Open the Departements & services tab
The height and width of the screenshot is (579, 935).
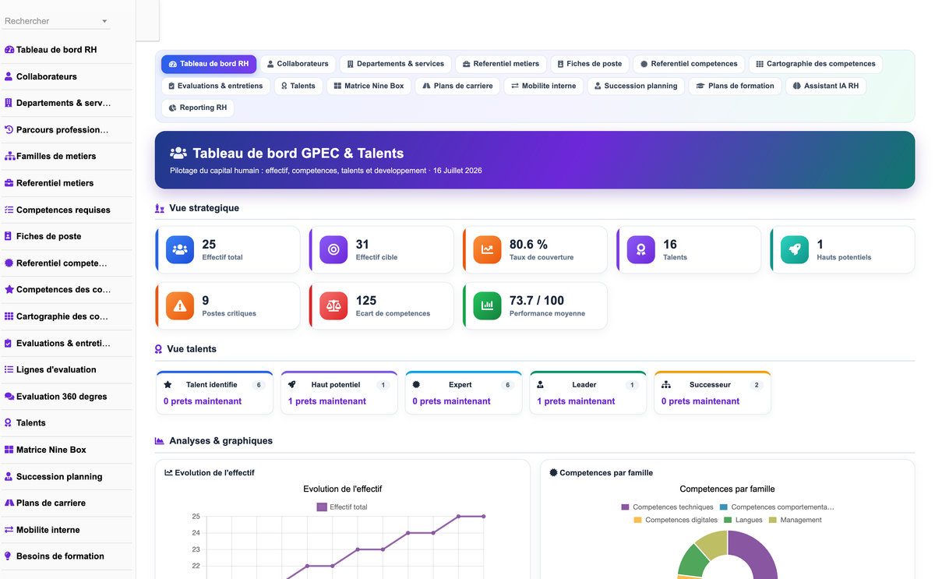(x=396, y=64)
